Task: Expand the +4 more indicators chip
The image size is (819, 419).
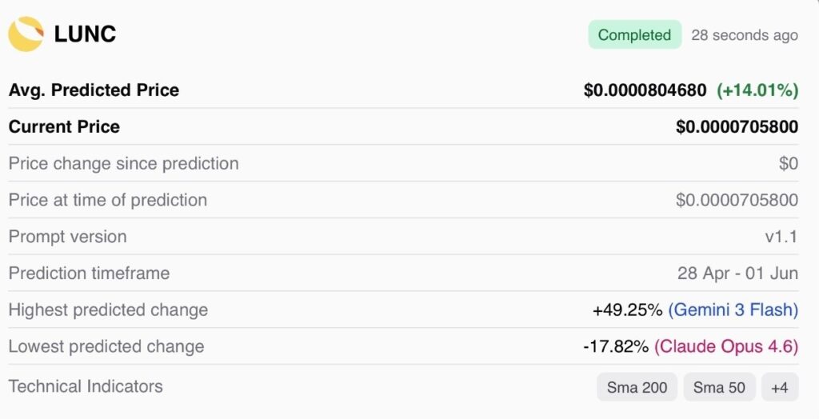Action: click(779, 388)
